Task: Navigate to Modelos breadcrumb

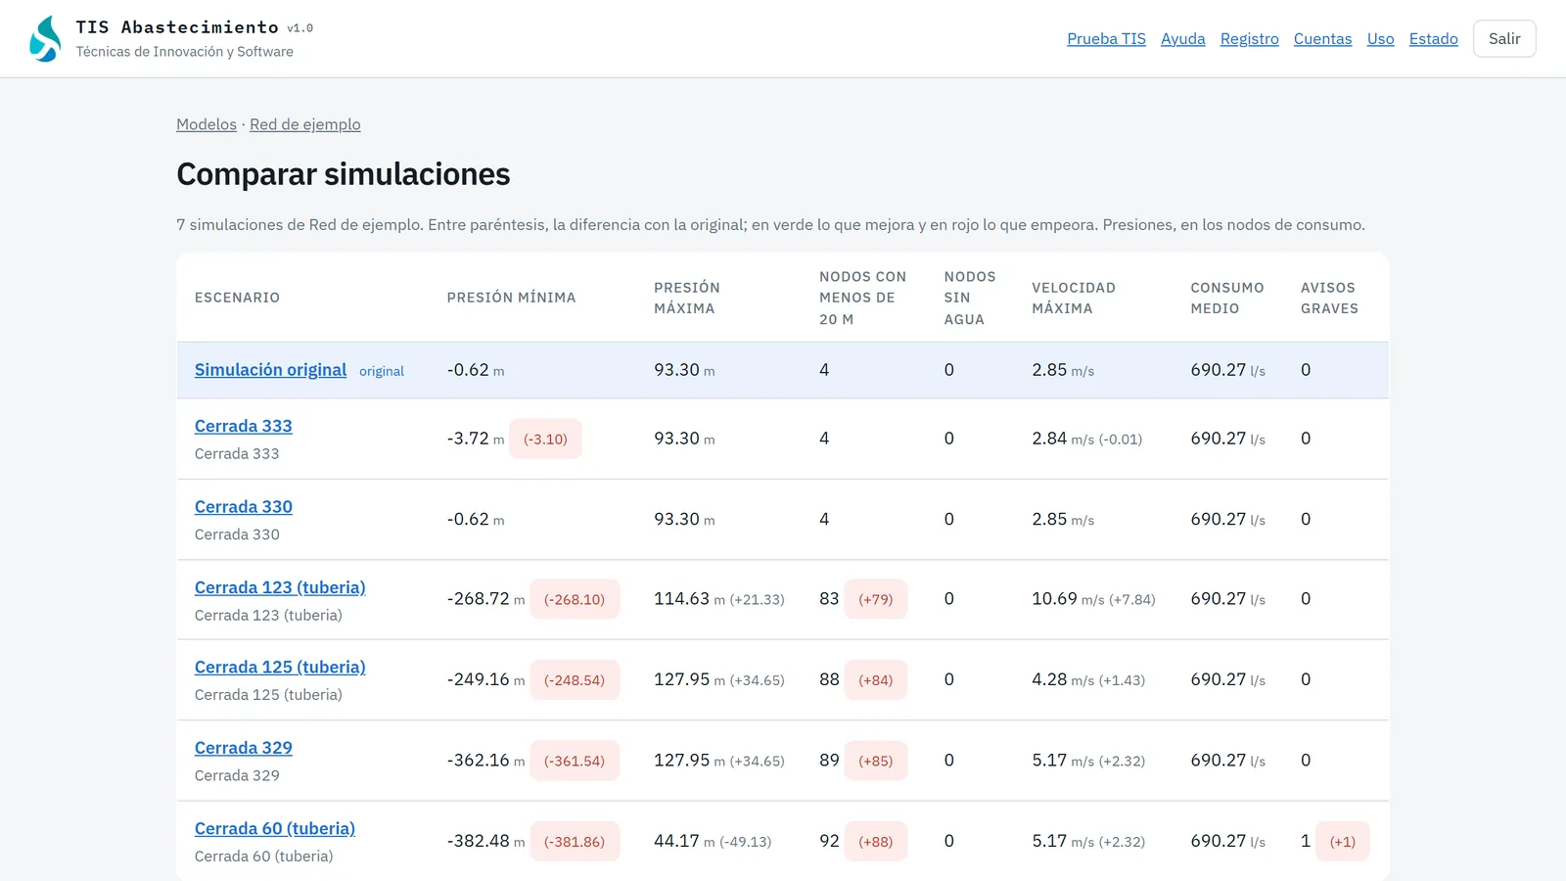Action: point(207,124)
